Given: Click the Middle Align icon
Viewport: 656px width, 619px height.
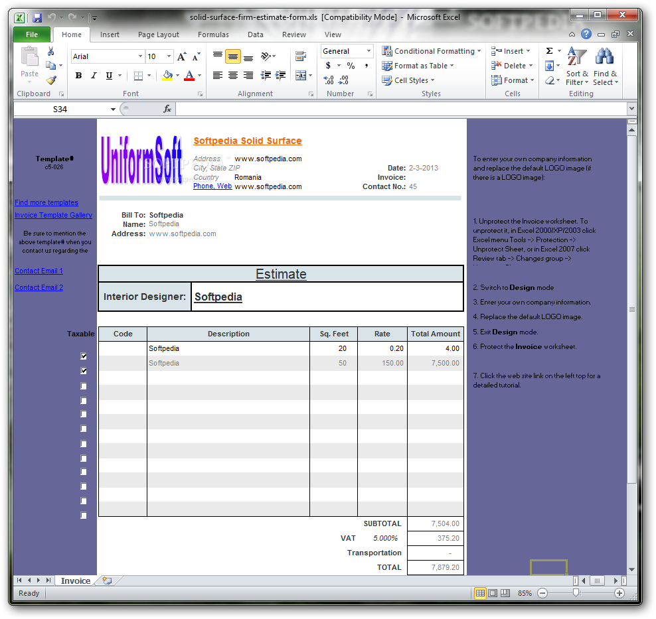Looking at the screenshot, I should tap(232, 56).
